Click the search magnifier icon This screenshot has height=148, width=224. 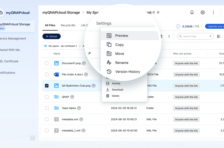click(180, 36)
